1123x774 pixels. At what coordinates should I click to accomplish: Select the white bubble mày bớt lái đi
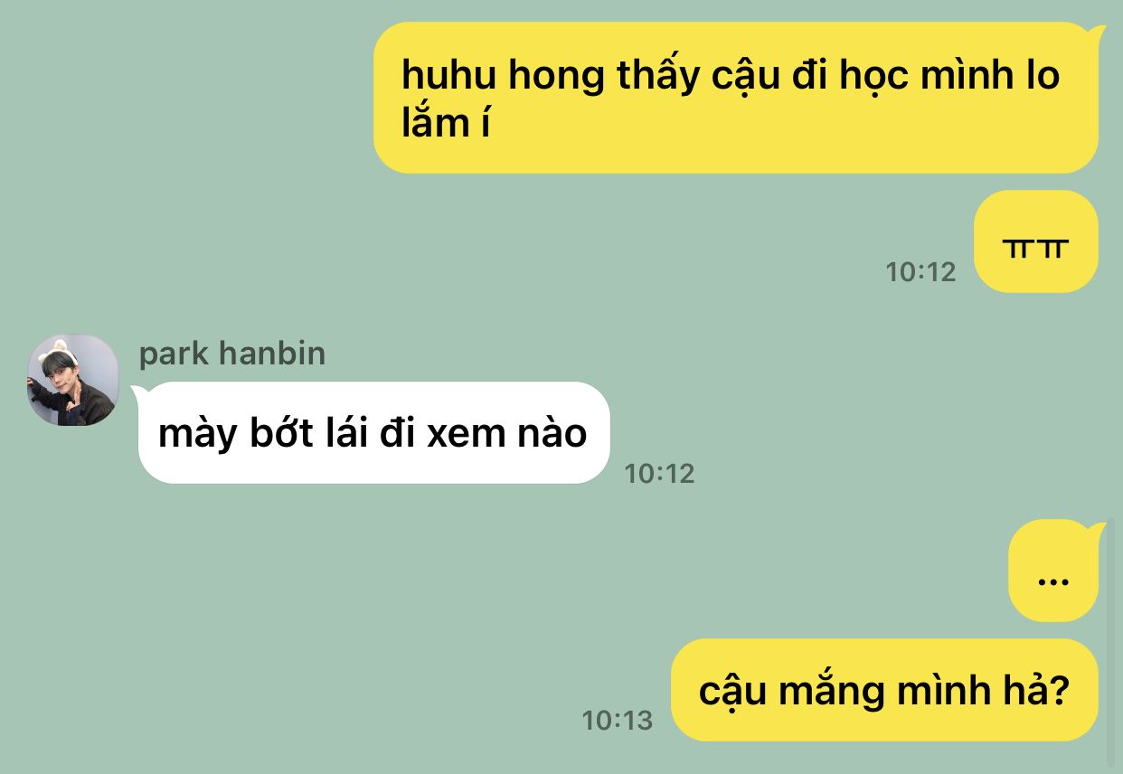click(x=373, y=432)
